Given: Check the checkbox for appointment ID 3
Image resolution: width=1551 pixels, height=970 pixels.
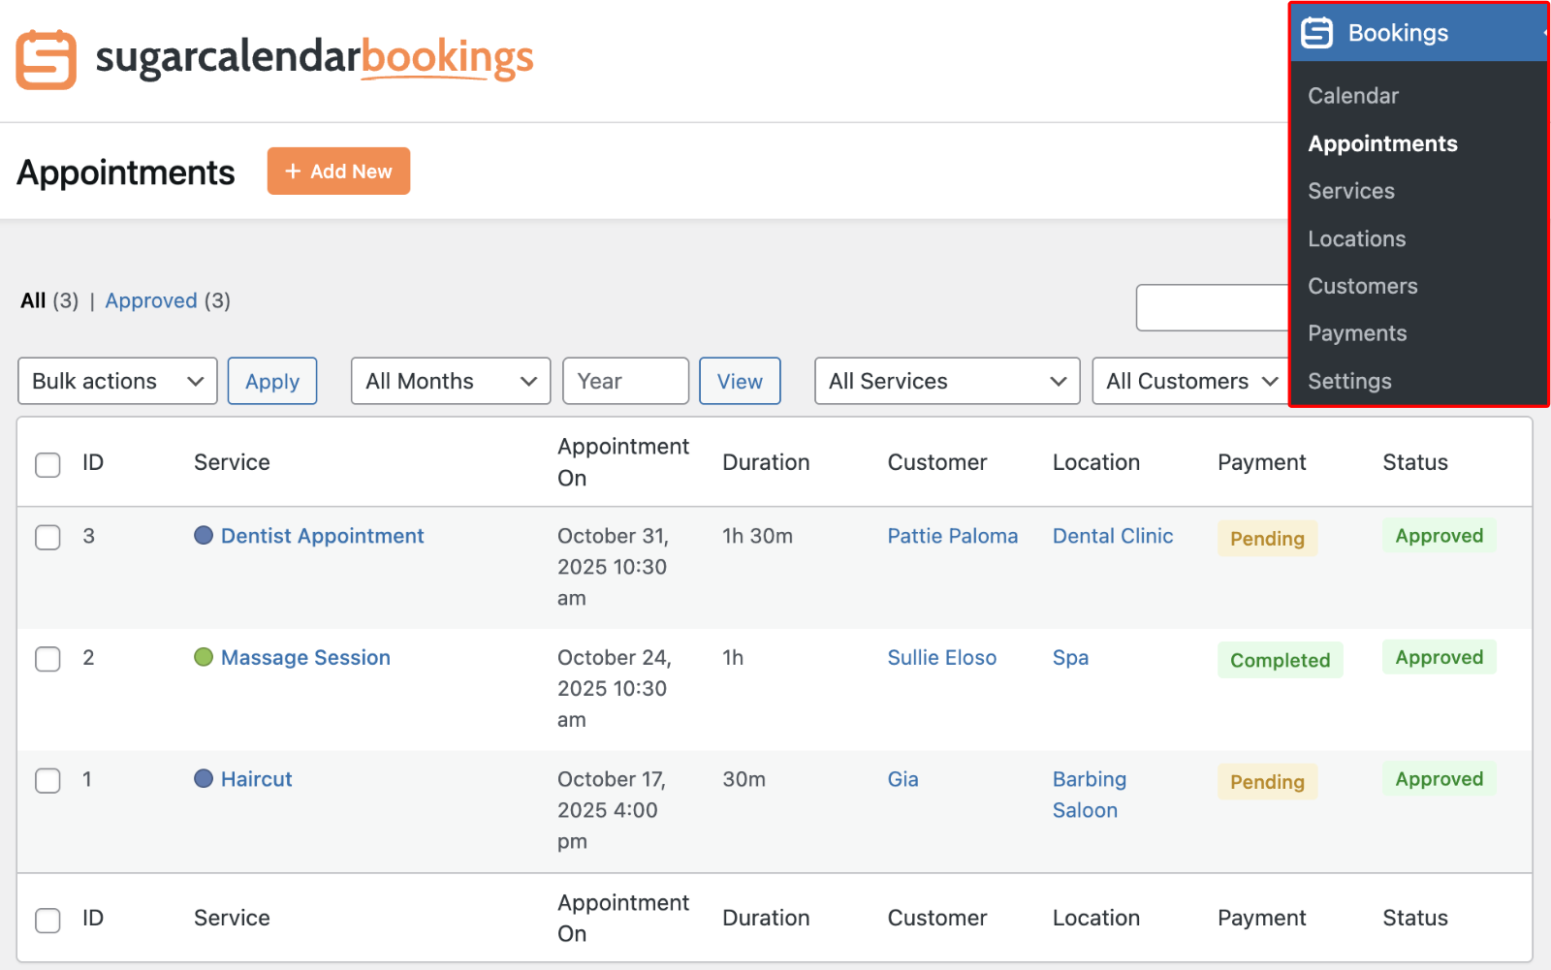Looking at the screenshot, I should tap(47, 538).
